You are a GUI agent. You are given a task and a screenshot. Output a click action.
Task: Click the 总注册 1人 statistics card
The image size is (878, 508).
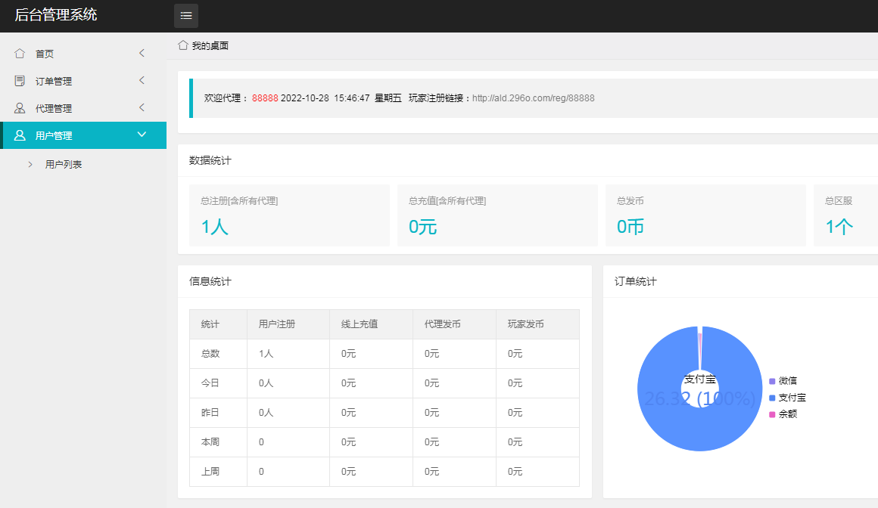[x=289, y=215]
